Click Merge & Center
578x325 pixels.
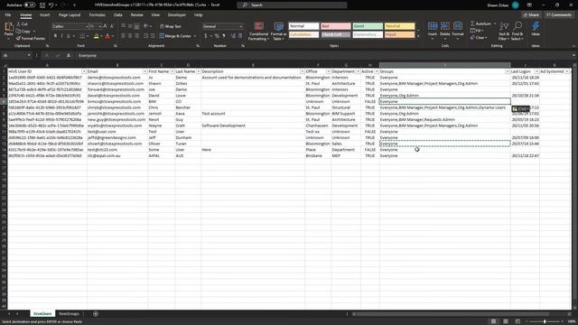(x=176, y=36)
